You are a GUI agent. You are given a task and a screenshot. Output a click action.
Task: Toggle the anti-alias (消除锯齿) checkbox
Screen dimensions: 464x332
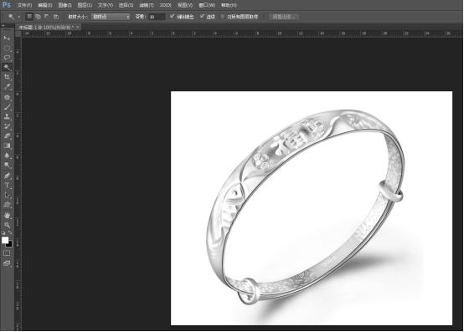(172, 17)
